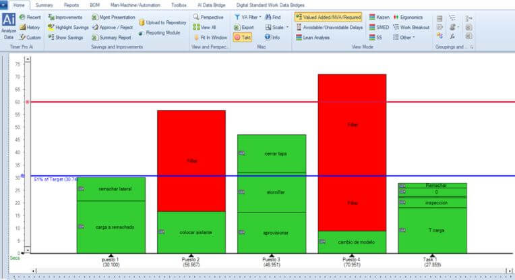
Task: Switch to the Summary tab
Action: 44,5
